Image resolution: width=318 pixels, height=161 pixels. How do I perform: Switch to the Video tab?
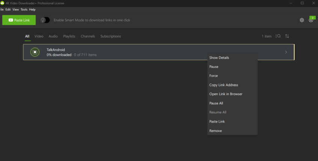pyautogui.click(x=39, y=36)
